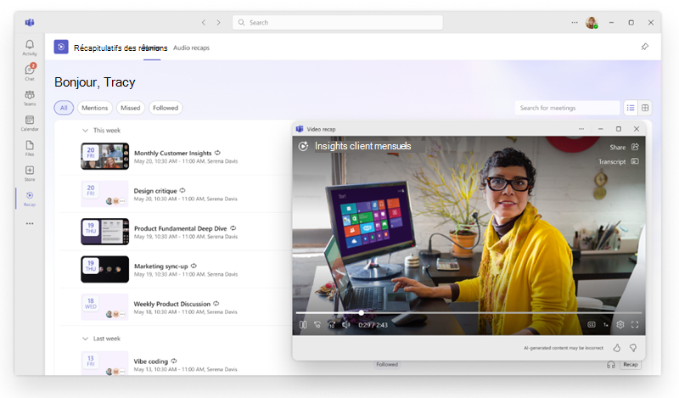Click recap icon beside Monthly Customer Insights

click(217, 153)
